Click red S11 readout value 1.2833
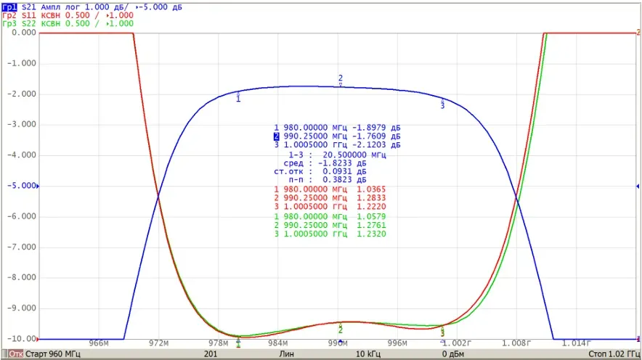 tap(371, 198)
